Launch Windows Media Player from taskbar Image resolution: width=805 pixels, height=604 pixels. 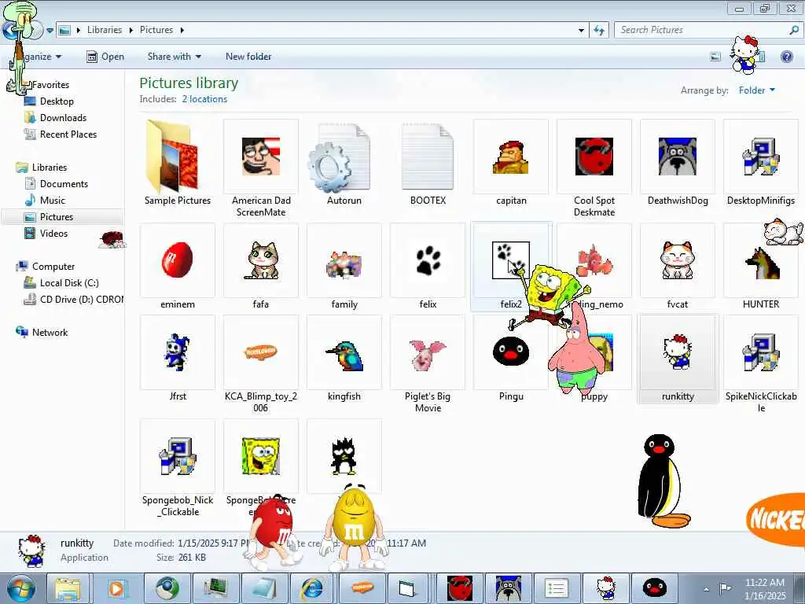pyautogui.click(x=116, y=588)
